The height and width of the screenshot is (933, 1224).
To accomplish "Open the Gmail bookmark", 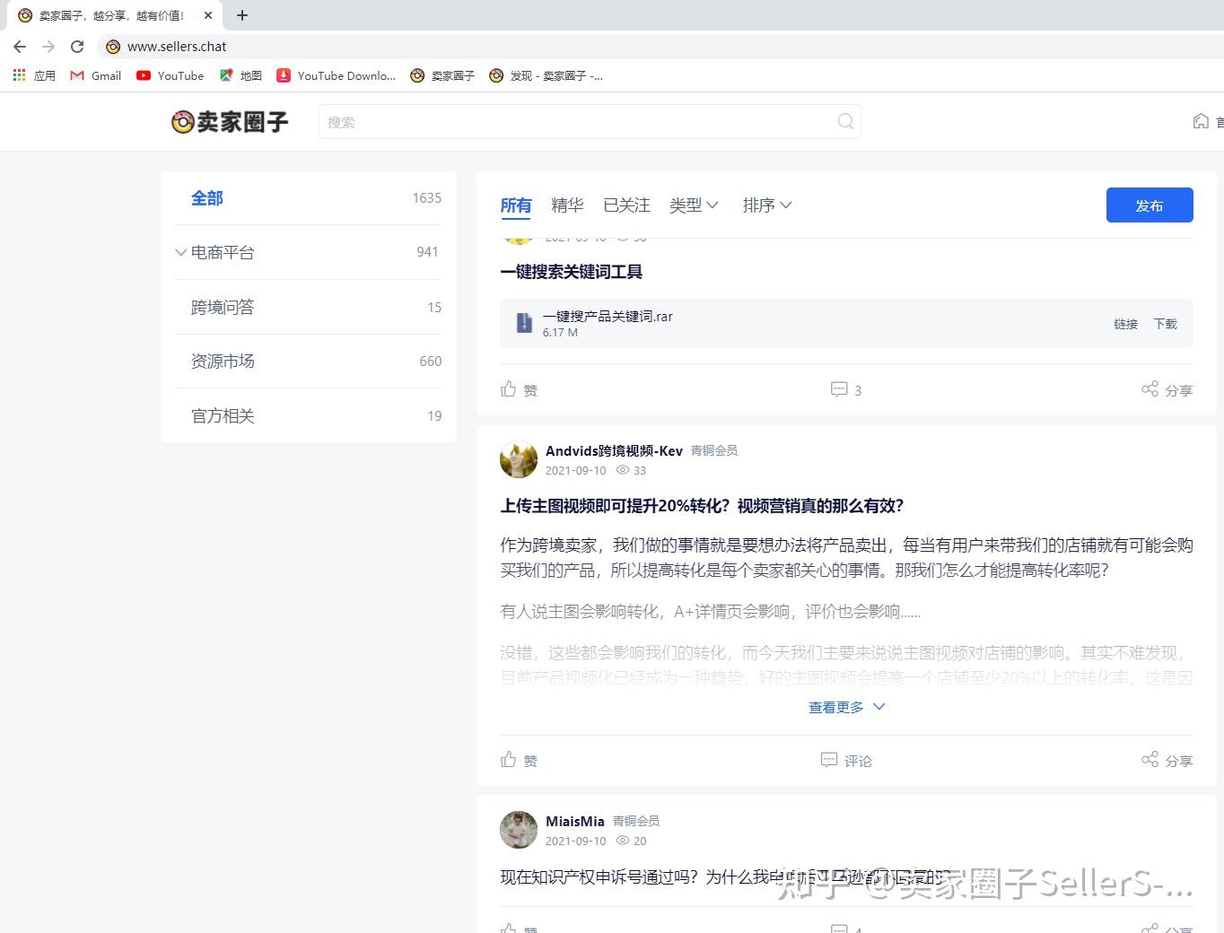I will (x=94, y=75).
